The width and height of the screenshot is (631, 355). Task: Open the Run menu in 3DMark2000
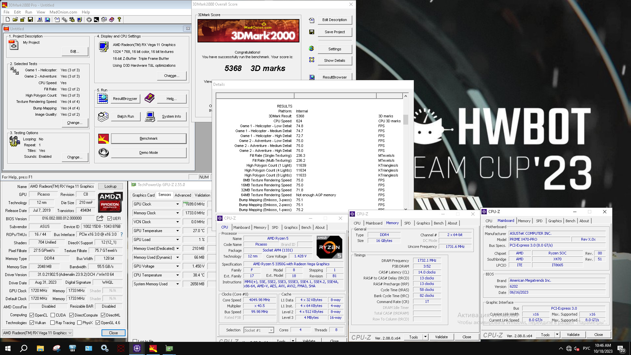(x=29, y=12)
